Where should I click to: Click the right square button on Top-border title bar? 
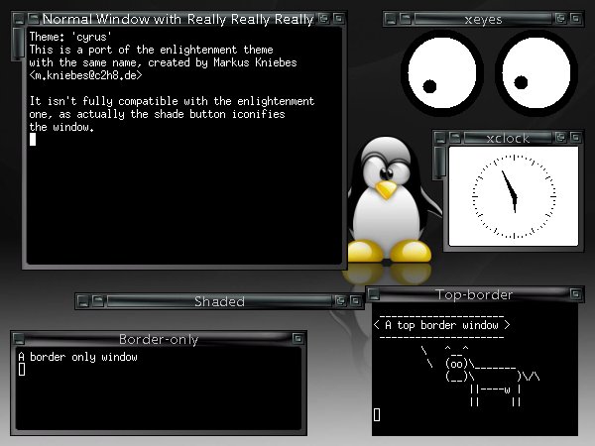[x=575, y=294]
